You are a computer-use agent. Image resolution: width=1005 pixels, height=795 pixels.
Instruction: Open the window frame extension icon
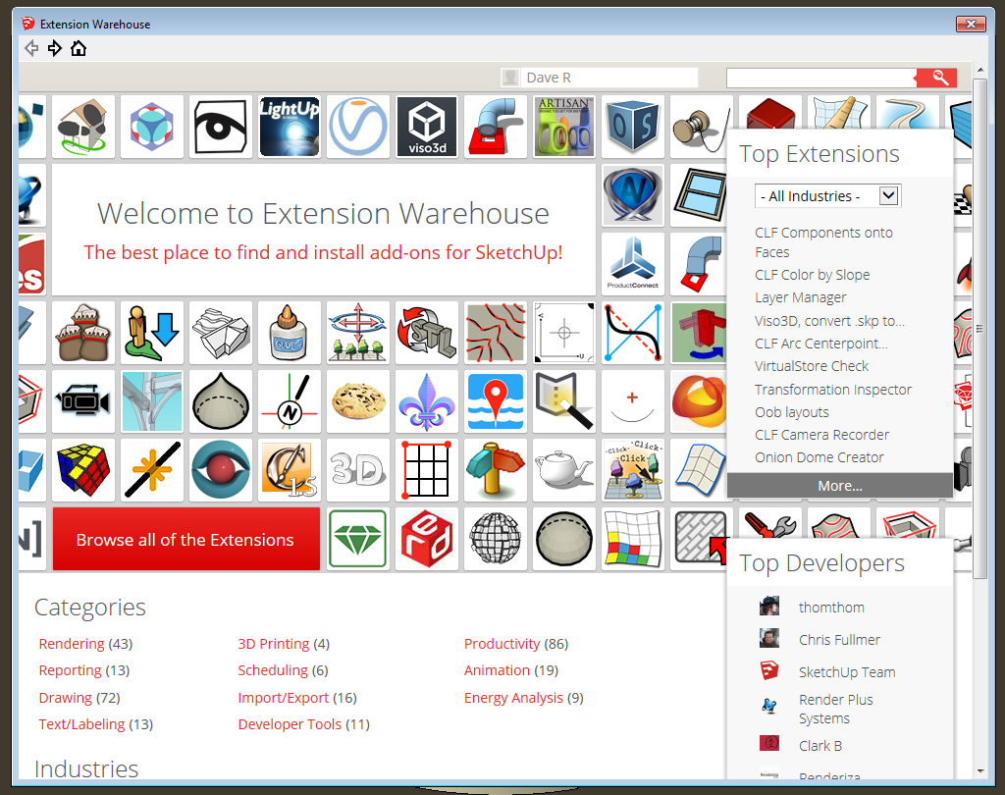point(699,195)
